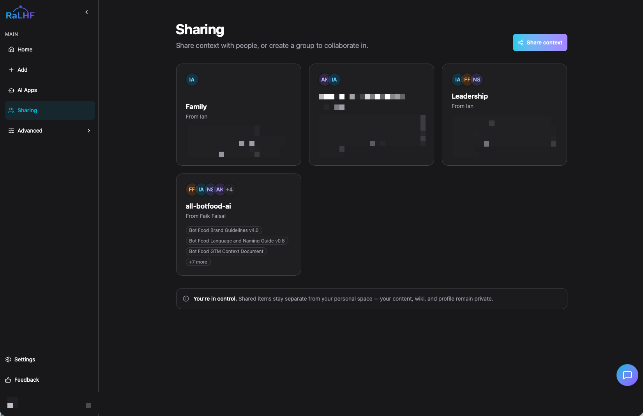The width and height of the screenshot is (643, 416).
Task: Click the Sharing page heading
Action: [x=200, y=30]
